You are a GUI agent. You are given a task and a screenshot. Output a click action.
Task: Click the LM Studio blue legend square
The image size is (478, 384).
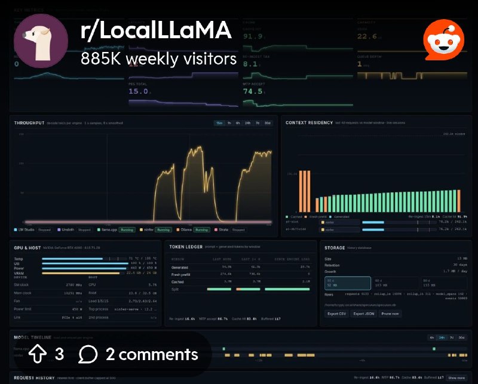(16, 229)
